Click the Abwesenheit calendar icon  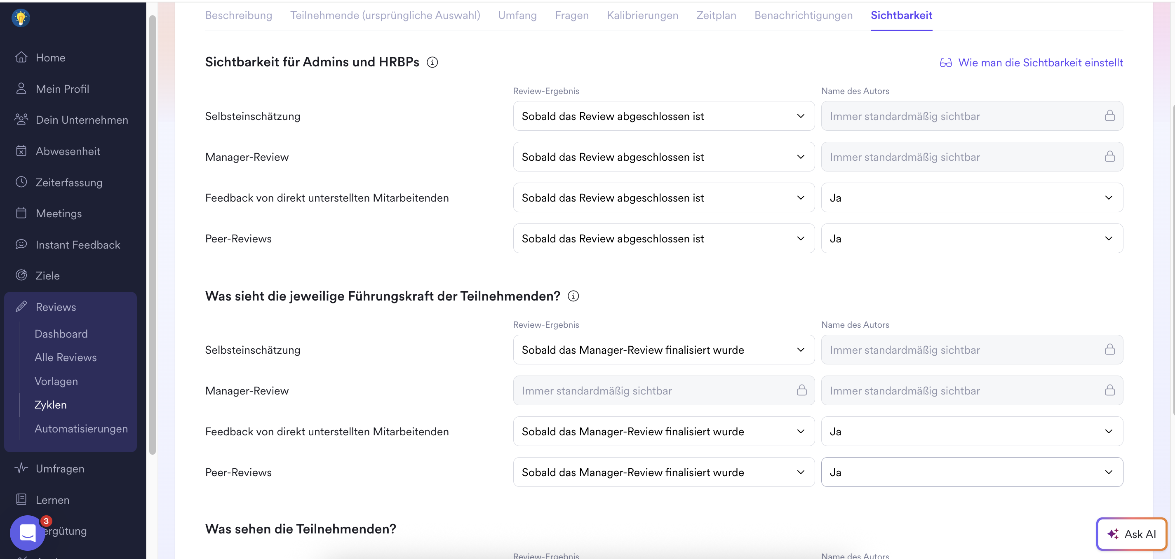click(x=21, y=151)
